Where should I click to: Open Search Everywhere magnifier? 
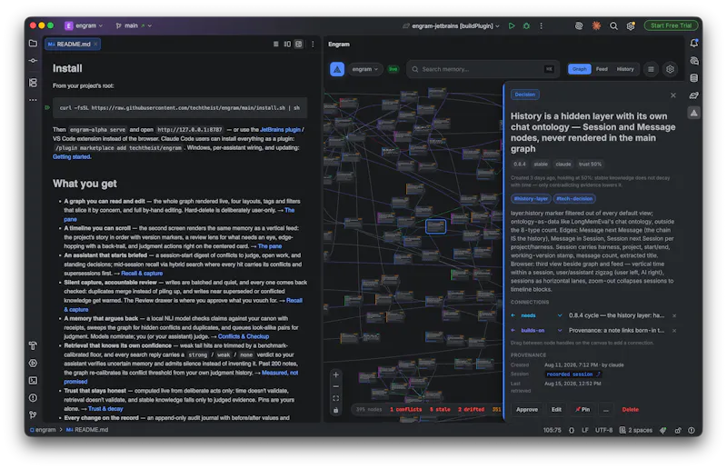click(x=613, y=26)
